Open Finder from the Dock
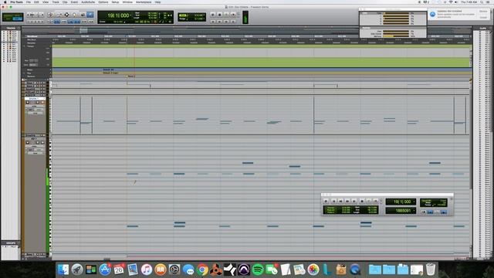Screen dimensions: 494x278 pyautogui.click(x=63, y=270)
